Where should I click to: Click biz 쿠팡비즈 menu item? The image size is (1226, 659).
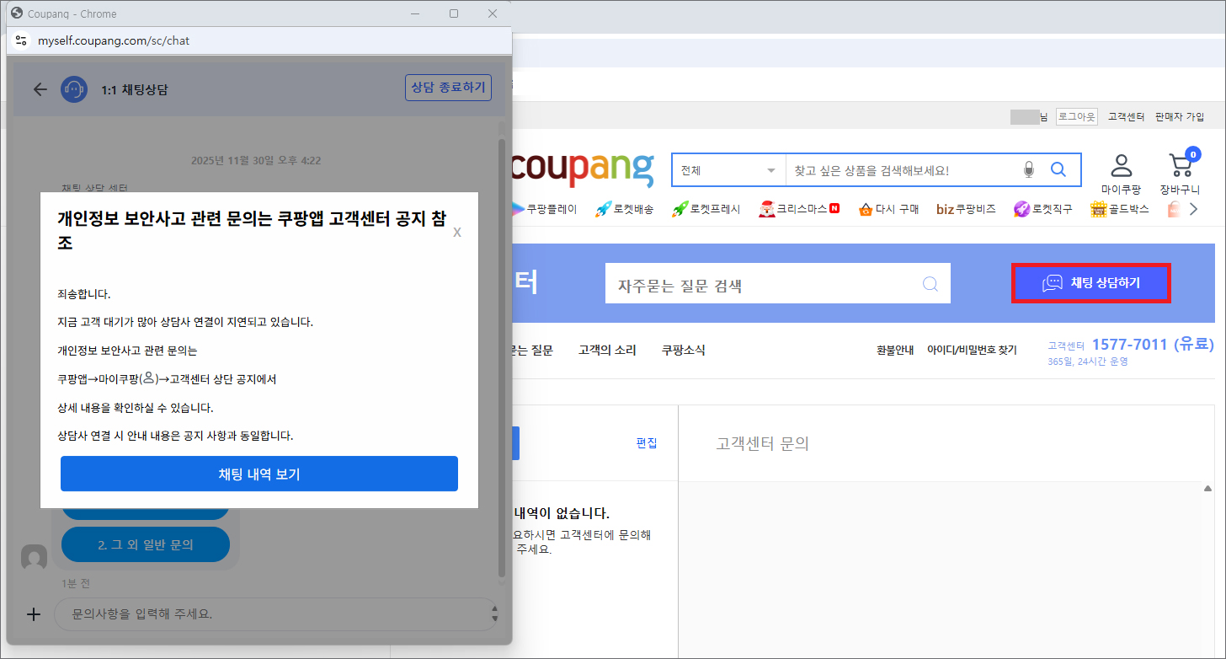pos(966,209)
